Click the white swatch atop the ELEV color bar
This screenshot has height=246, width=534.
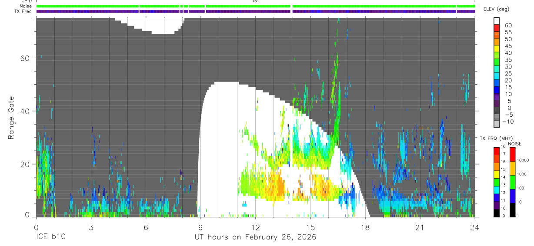pyautogui.click(x=496, y=21)
